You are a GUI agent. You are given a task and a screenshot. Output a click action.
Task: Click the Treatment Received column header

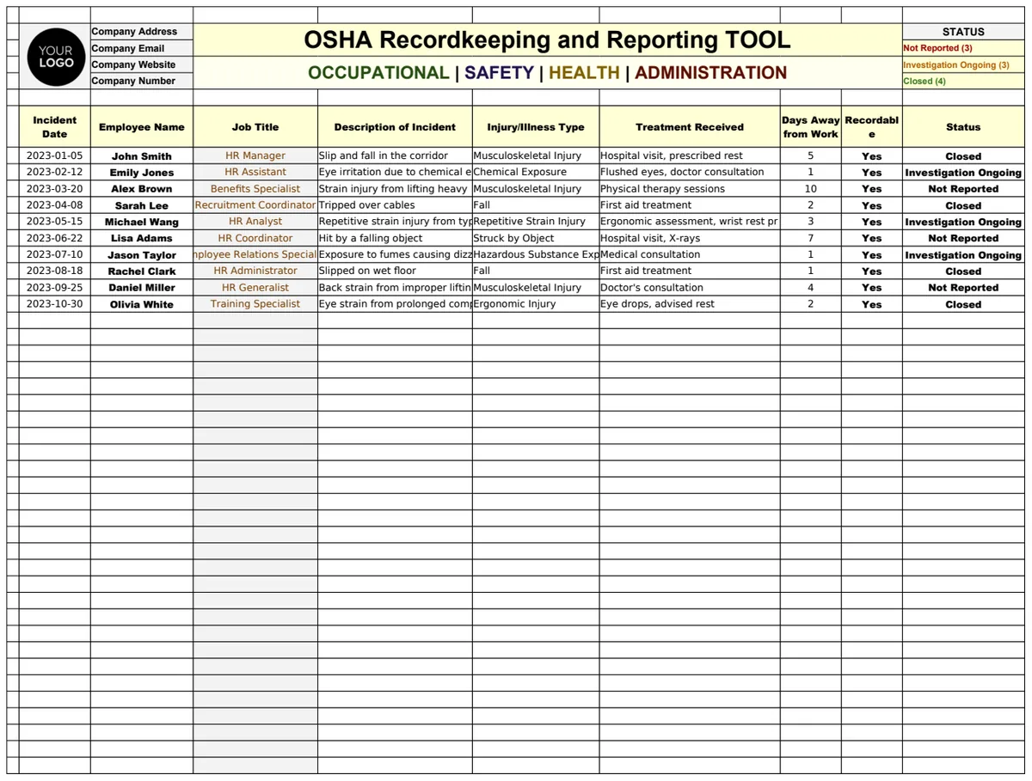[690, 127]
